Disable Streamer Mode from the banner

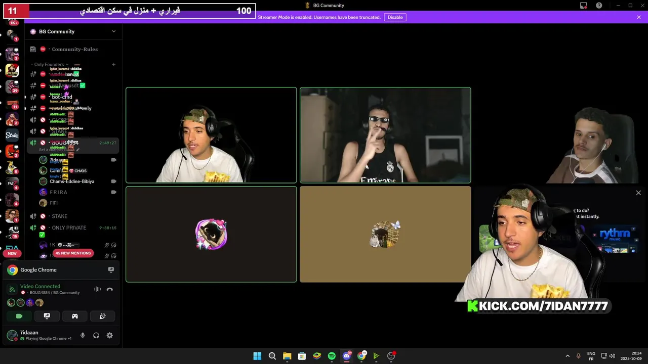(395, 17)
